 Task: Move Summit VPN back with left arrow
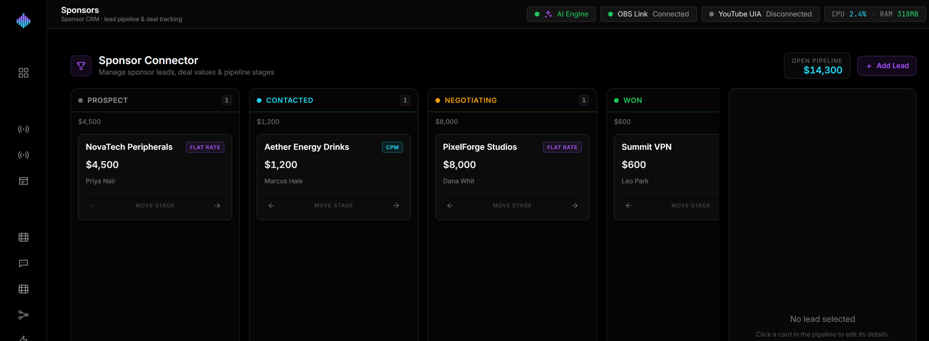pyautogui.click(x=628, y=206)
